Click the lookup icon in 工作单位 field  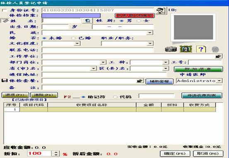219,56
